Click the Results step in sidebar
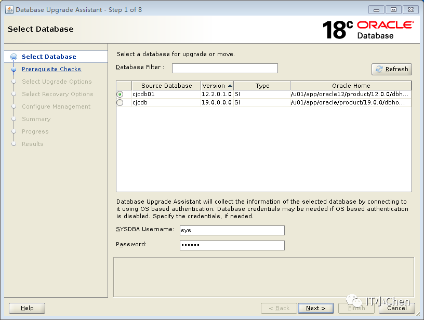The image size is (424, 320). (x=32, y=144)
